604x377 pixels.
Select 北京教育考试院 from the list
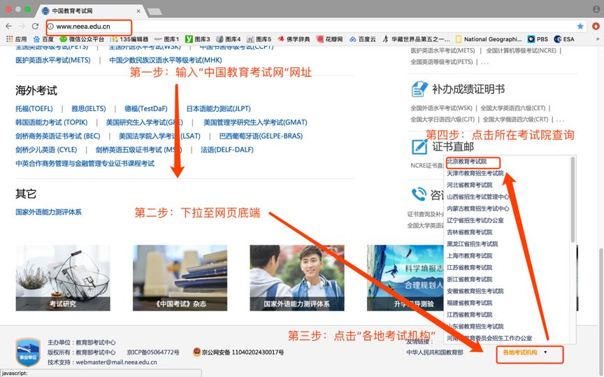pos(466,162)
